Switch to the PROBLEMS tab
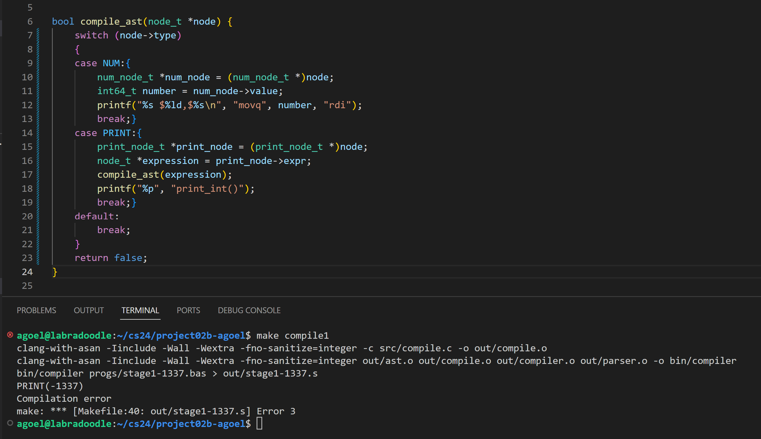The height and width of the screenshot is (439, 761). pos(36,310)
